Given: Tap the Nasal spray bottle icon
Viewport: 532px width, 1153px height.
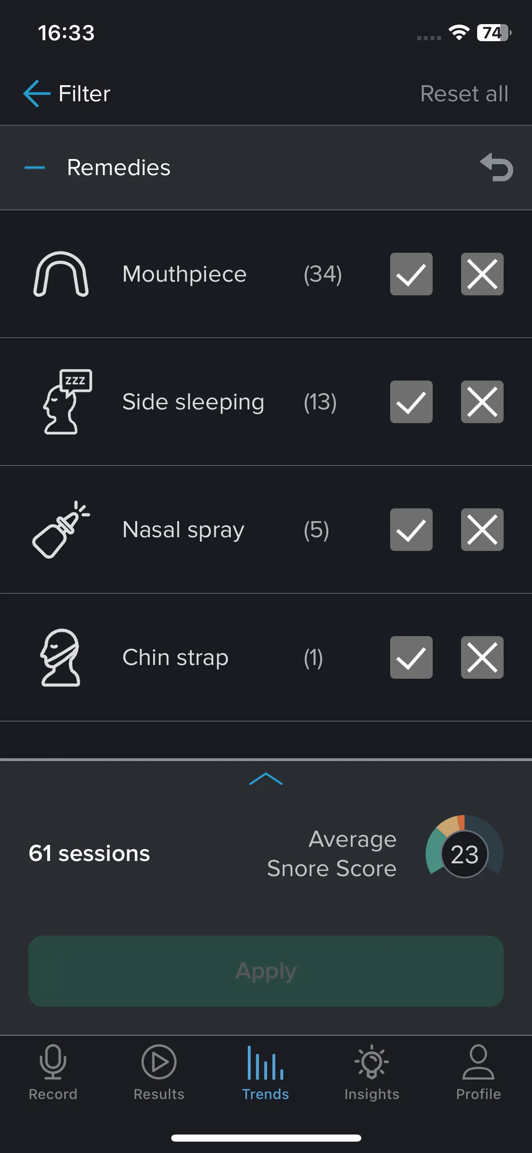Looking at the screenshot, I should [61, 530].
